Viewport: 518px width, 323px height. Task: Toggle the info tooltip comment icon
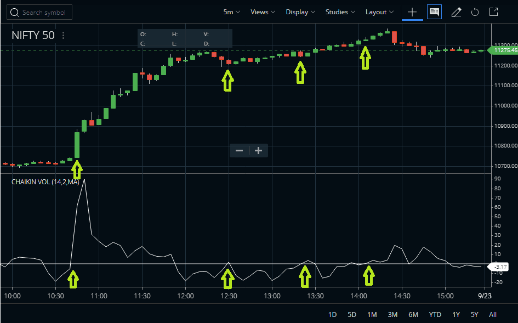point(434,12)
